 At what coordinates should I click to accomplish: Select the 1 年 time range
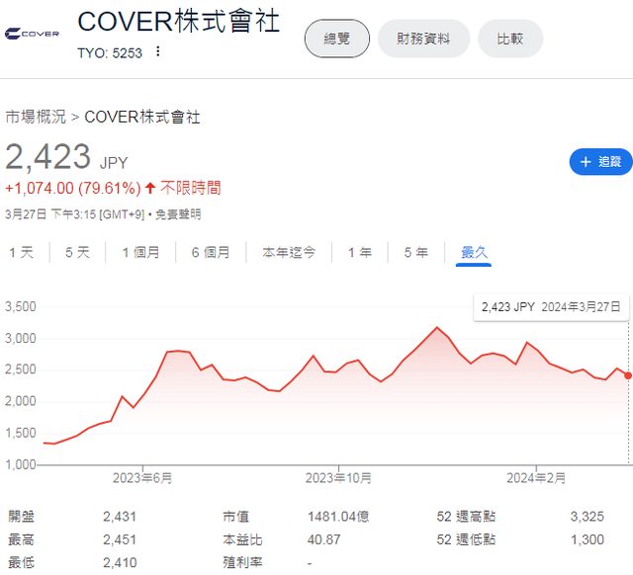[360, 252]
